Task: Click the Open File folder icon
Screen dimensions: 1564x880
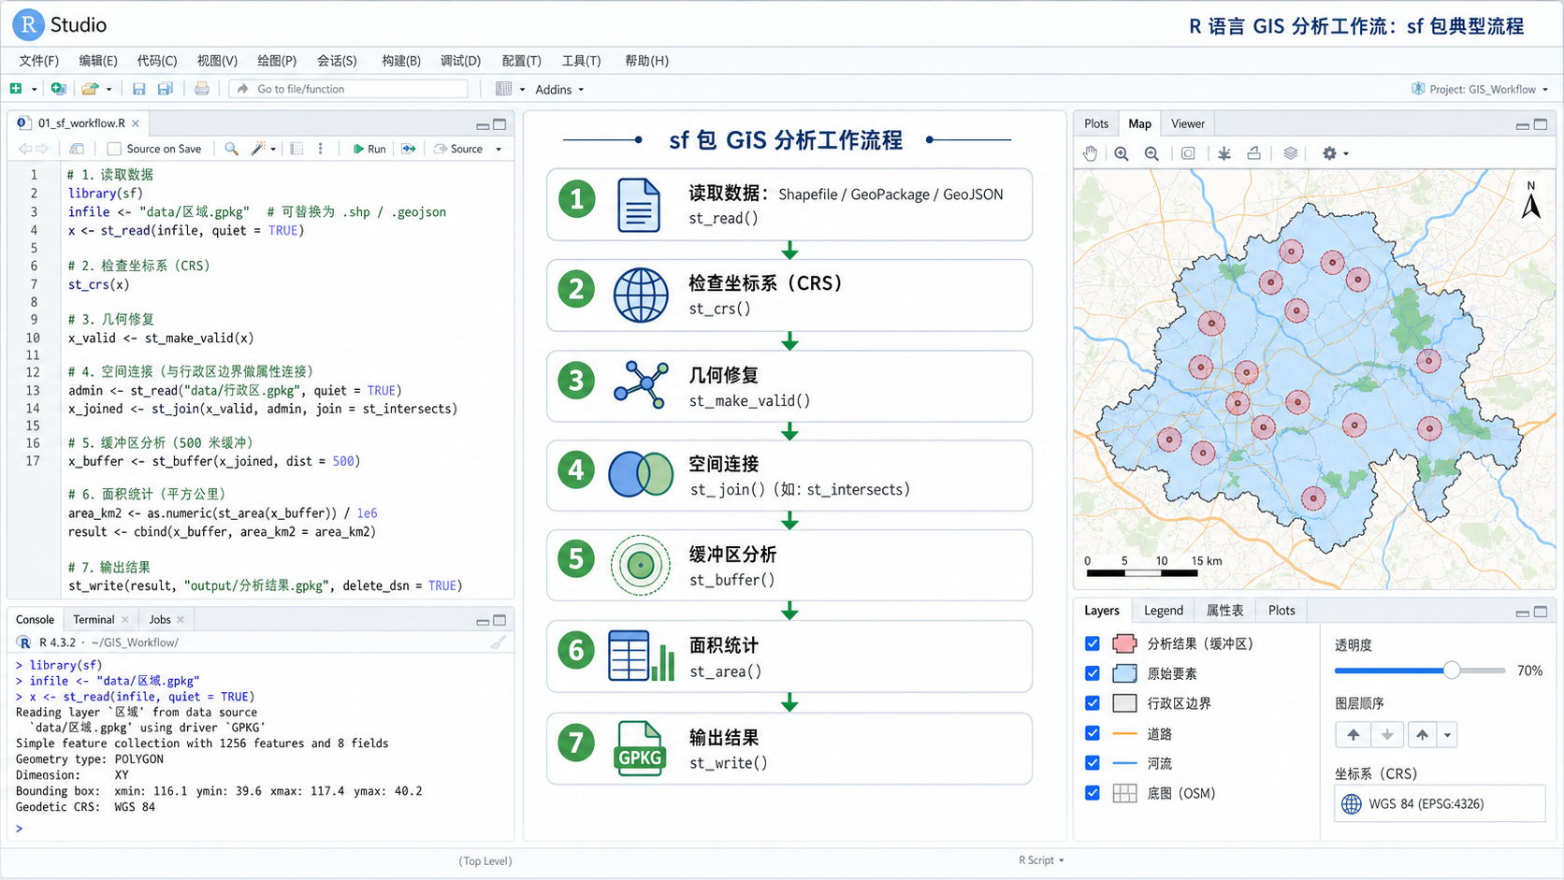Action: pyautogui.click(x=90, y=89)
